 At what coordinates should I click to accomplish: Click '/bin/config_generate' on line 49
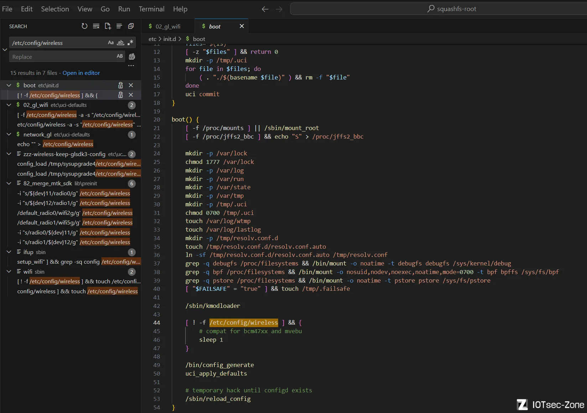click(x=219, y=365)
